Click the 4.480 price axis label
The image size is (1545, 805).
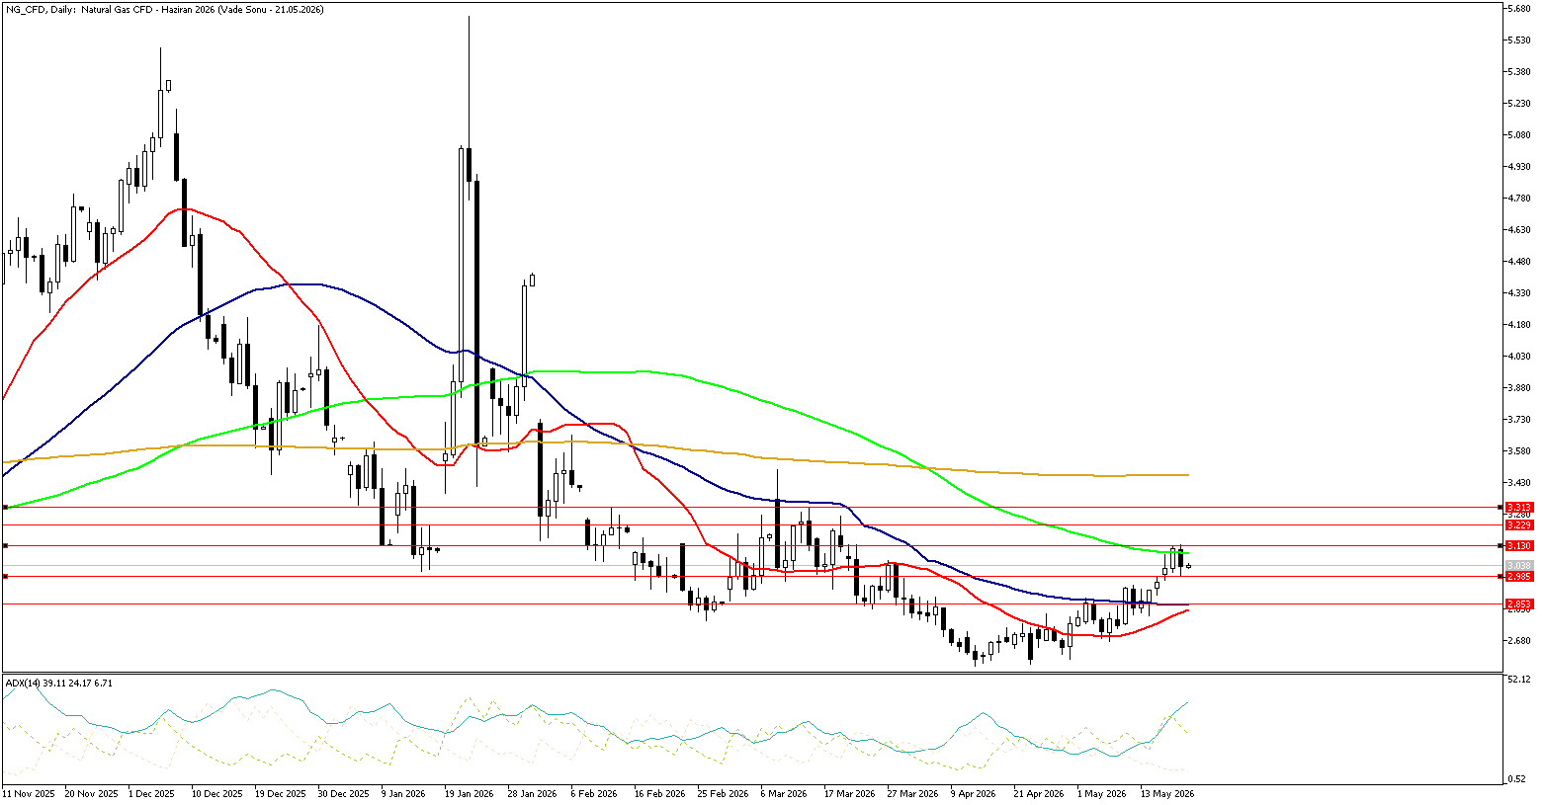pyautogui.click(x=1519, y=262)
